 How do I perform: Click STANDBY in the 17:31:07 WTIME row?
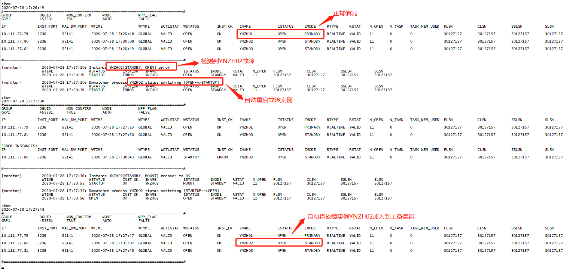click(313, 243)
